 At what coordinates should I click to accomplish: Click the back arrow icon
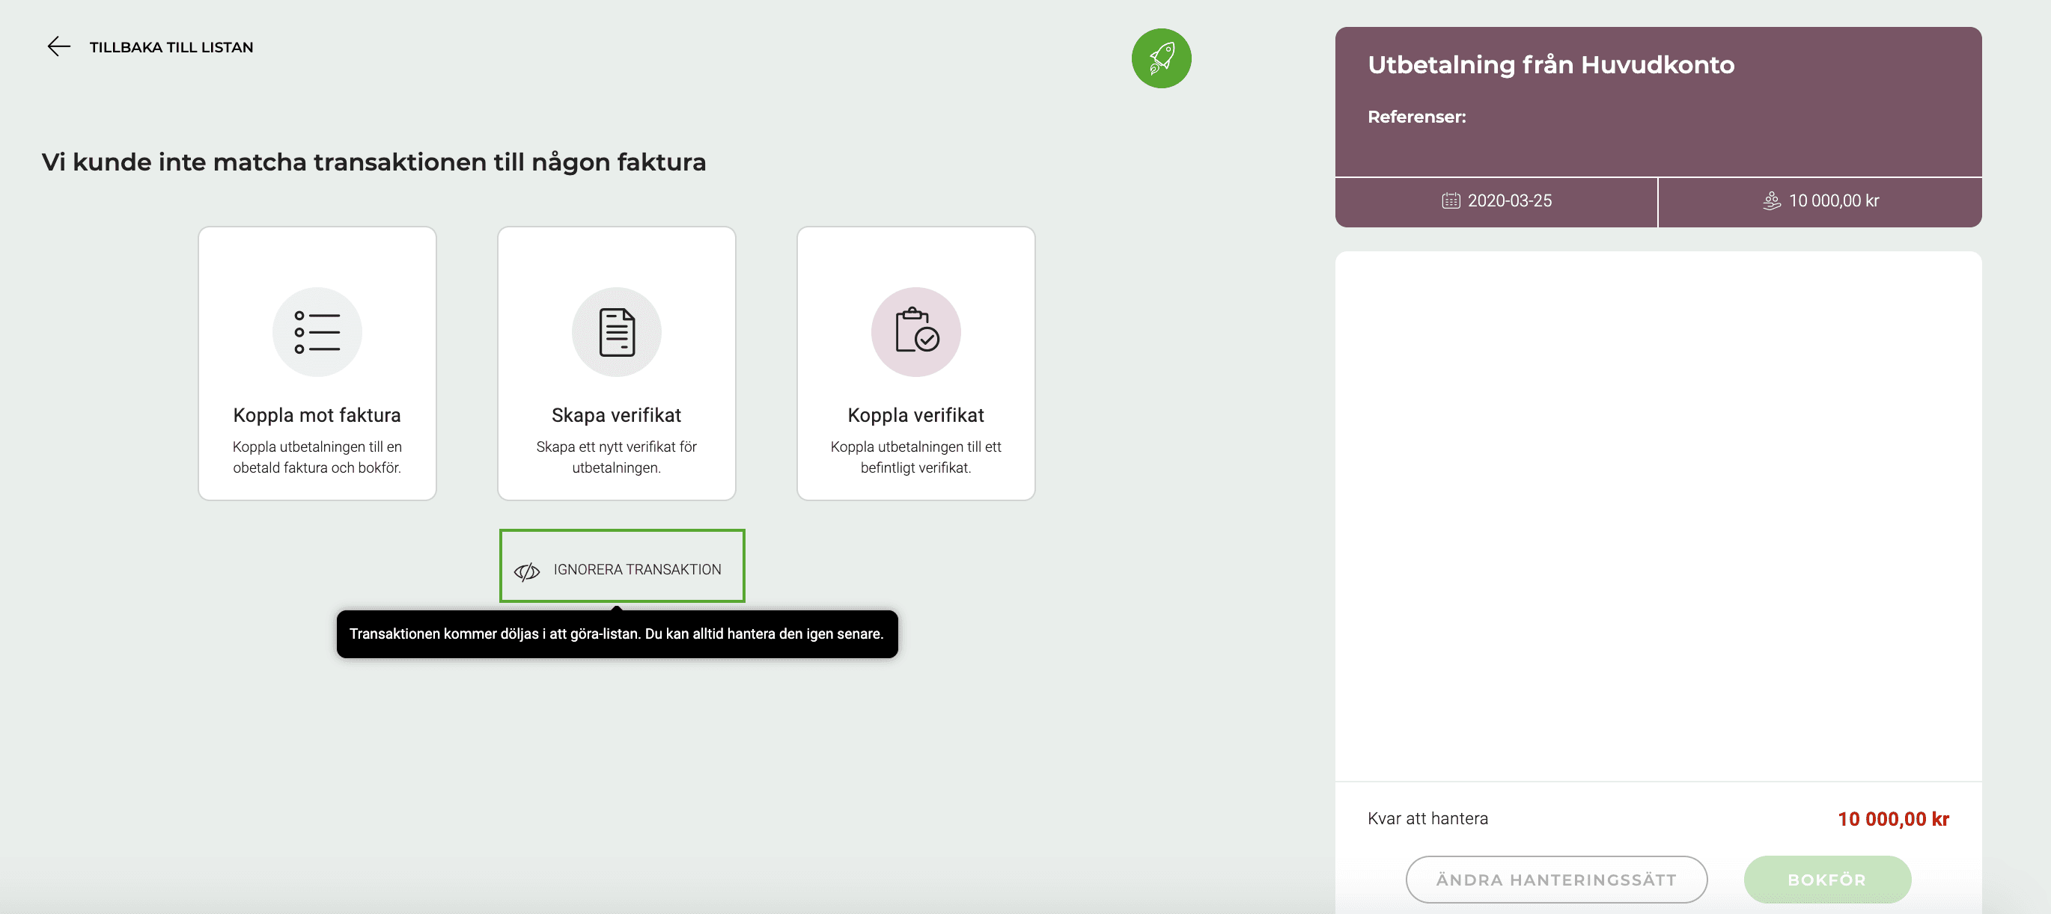[x=58, y=47]
